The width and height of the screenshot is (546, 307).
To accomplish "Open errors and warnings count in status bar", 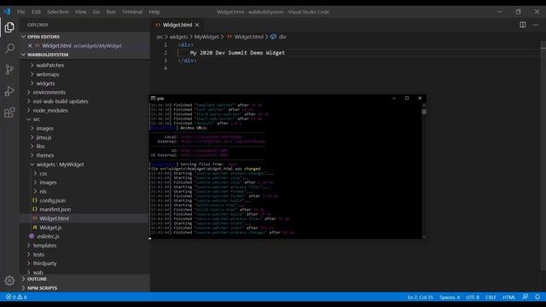I will point(16,297).
